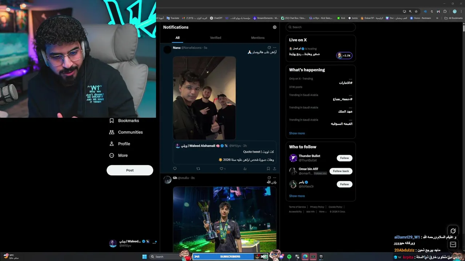Open the quoted Waleed Alshamali tweet
The height and width of the screenshot is (261, 465).
225,153
